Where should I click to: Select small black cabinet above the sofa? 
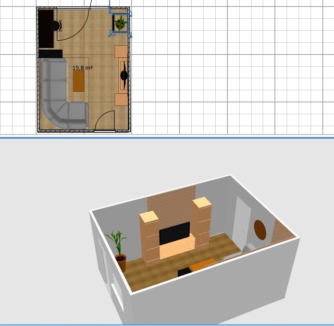50,53
